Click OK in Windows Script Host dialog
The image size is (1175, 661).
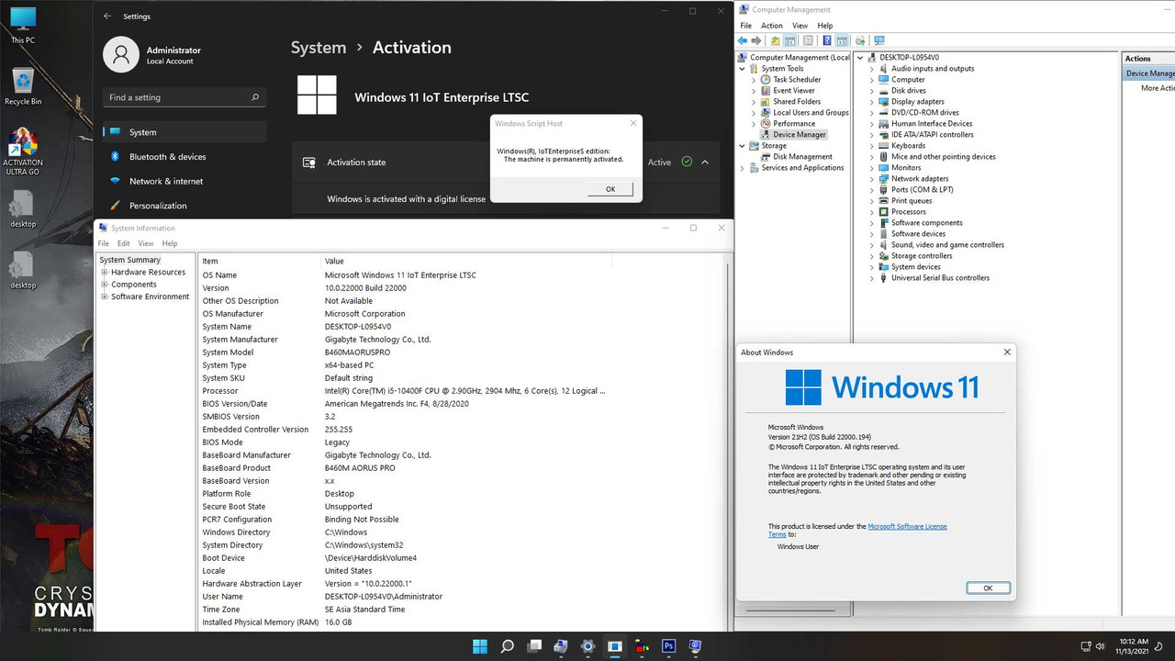(610, 189)
